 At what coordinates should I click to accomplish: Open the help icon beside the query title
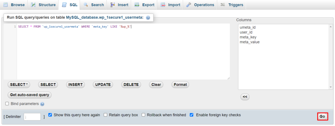point(148,18)
